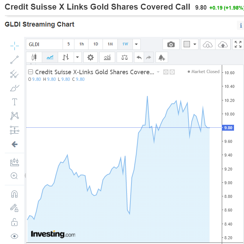Select the XABCD pattern tool
Screen dimensions: 244x244
pyautogui.click(x=14, y=116)
